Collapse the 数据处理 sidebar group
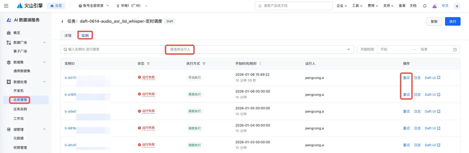This screenshot has width=469, height=153. pos(44,82)
